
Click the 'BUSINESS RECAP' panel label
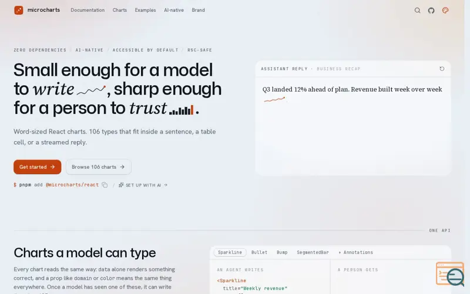pyautogui.click(x=338, y=69)
